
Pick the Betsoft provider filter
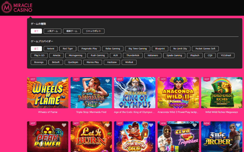click(56, 62)
